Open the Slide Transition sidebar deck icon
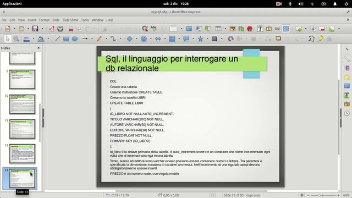The width and height of the screenshot is (352, 198). click(x=347, y=68)
